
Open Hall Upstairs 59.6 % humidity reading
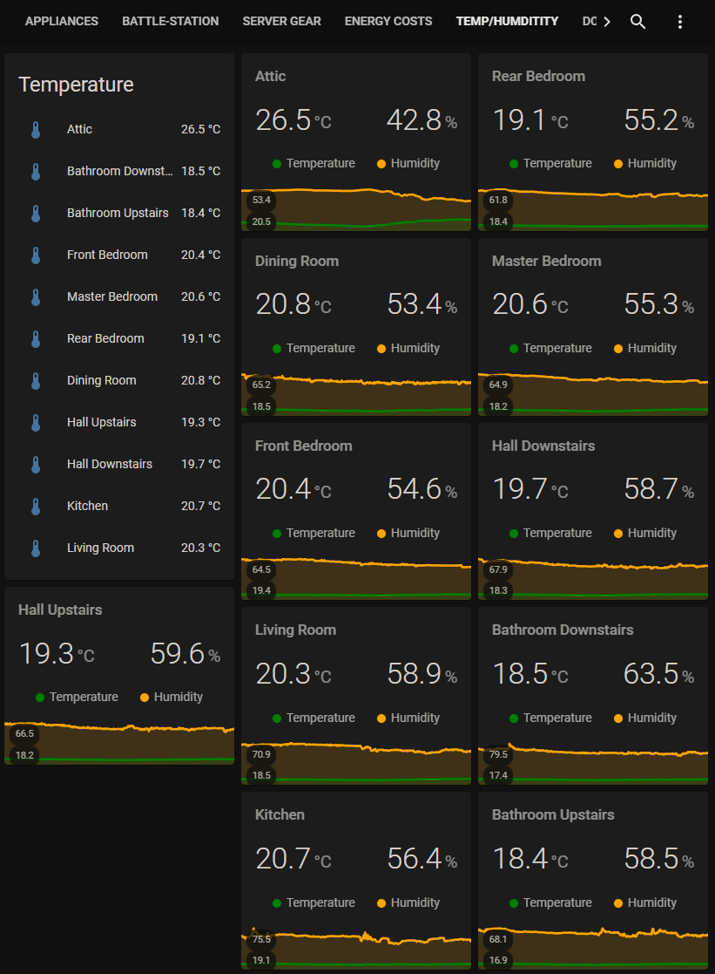click(x=185, y=654)
